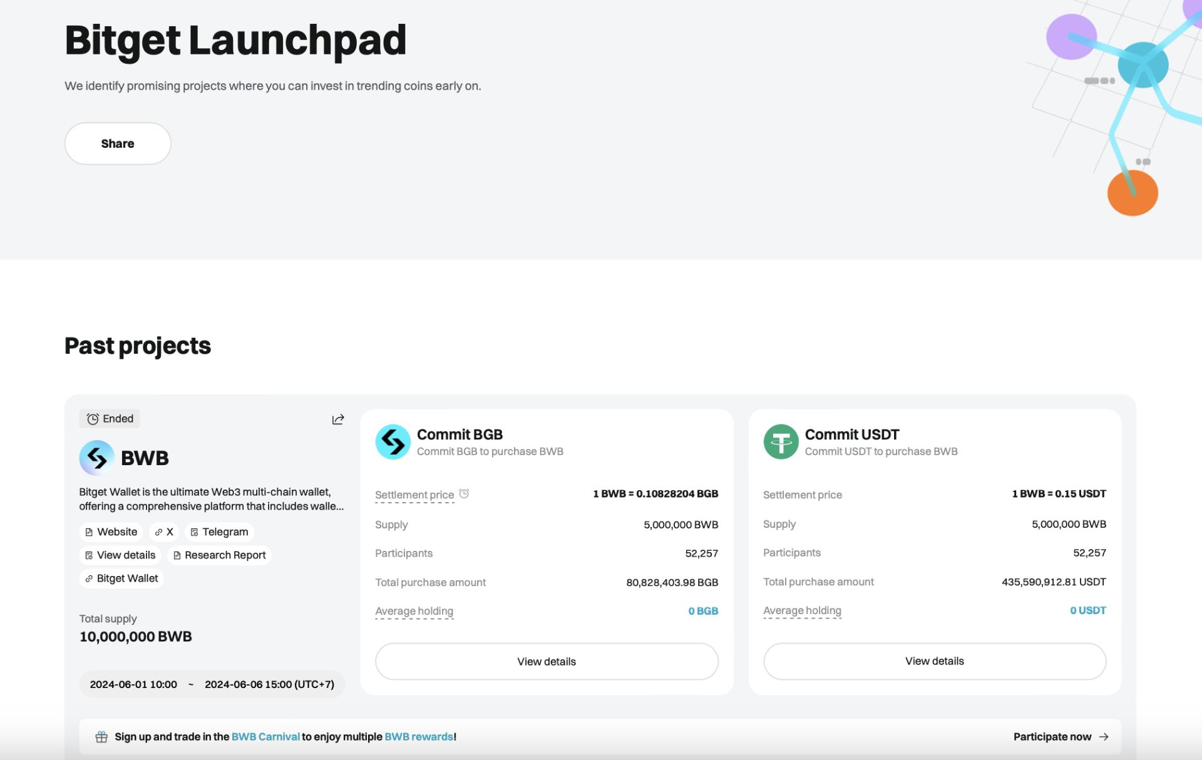Click the 435,590,912.81 USDT total amount

tap(1054, 582)
